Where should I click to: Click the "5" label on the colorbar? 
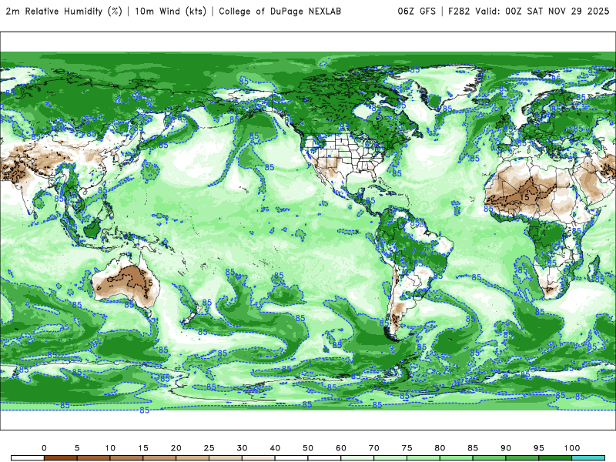[77, 448]
